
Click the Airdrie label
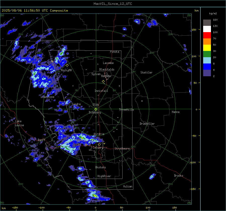click(x=99, y=134)
